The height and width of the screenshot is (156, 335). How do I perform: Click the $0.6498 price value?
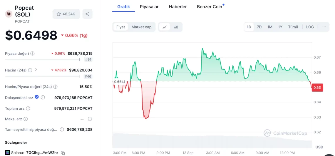31,35
